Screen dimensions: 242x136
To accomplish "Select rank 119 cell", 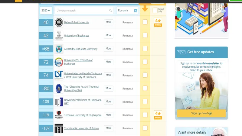I will click(x=46, y=115).
